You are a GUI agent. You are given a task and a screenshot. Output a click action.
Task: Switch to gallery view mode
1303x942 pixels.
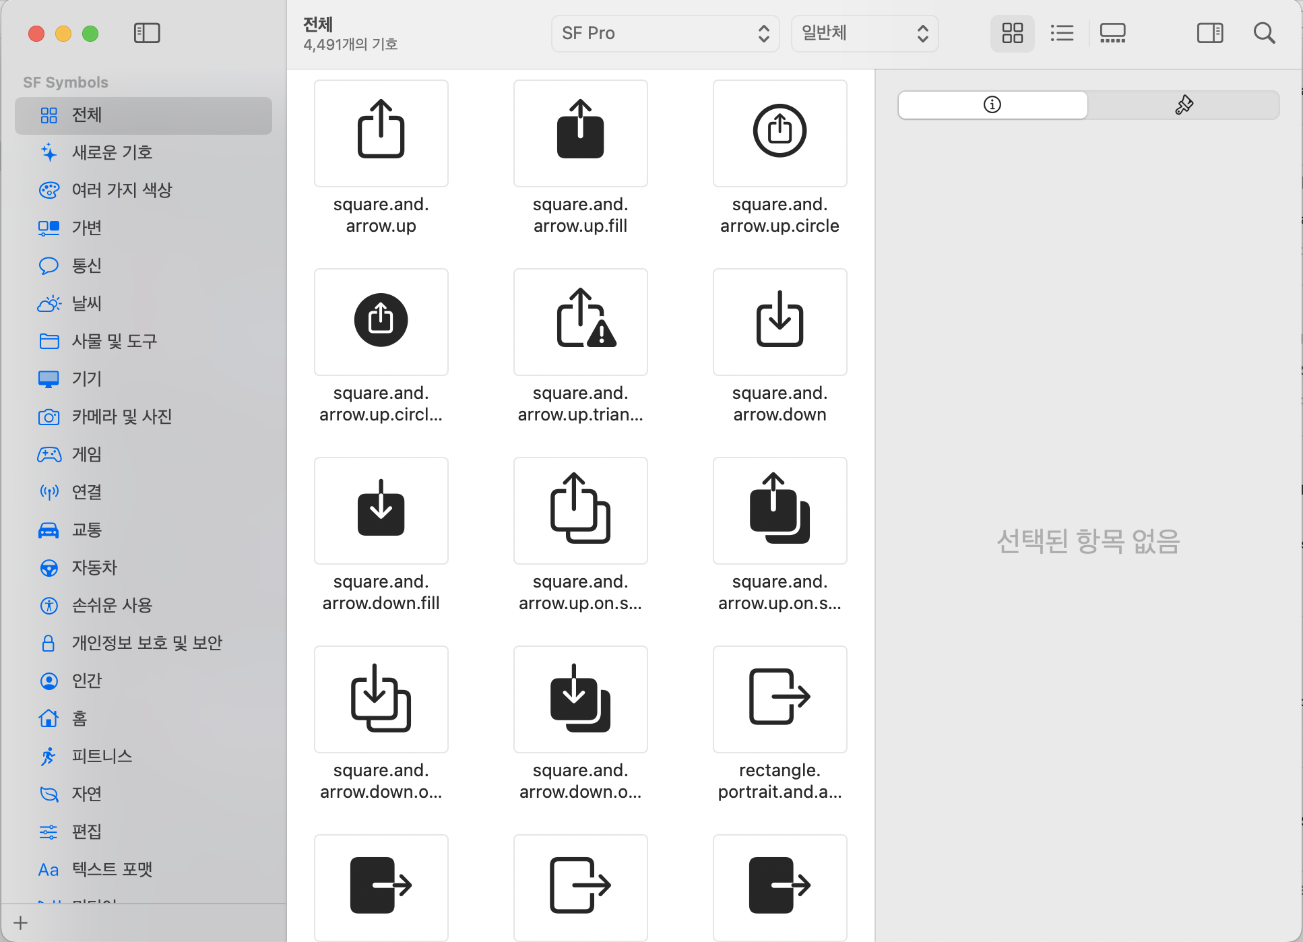(1112, 33)
